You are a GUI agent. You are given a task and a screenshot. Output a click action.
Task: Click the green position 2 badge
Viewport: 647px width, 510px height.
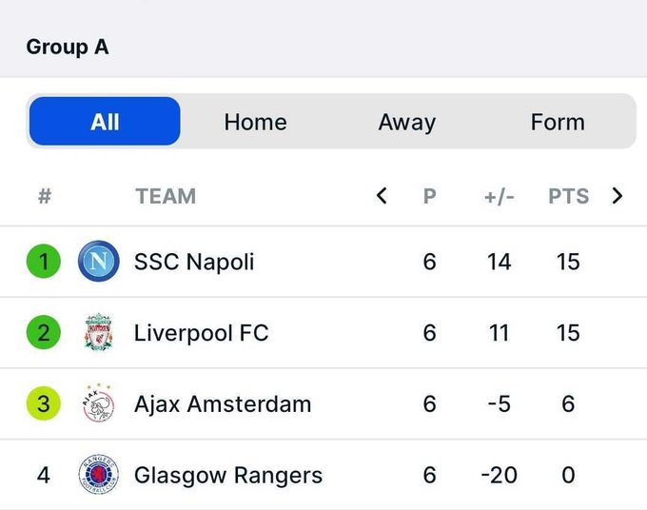tap(44, 332)
